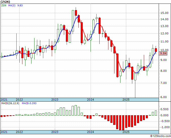The height and width of the screenshot is (138, 171).
Task: Click the 11.00 price axis label
Action: pyautogui.click(x=164, y=41)
